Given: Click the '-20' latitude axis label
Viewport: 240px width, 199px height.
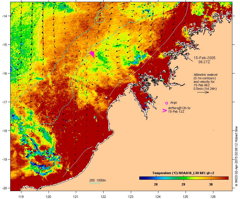Looking at the screenshot, I should (4, 188).
